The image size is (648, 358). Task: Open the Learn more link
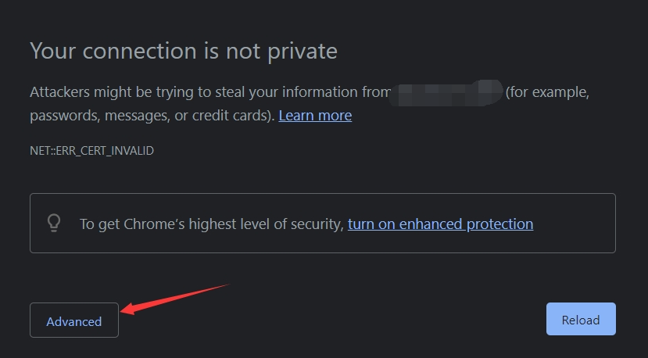tap(315, 116)
